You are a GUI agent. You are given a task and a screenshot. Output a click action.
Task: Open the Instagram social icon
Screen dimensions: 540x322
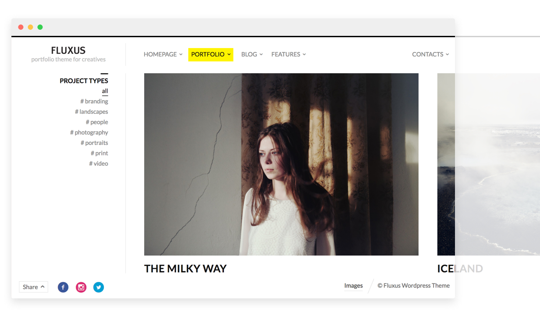pos(81,287)
